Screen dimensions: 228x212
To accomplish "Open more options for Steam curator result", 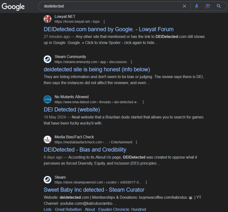I will click(x=146, y=182).
